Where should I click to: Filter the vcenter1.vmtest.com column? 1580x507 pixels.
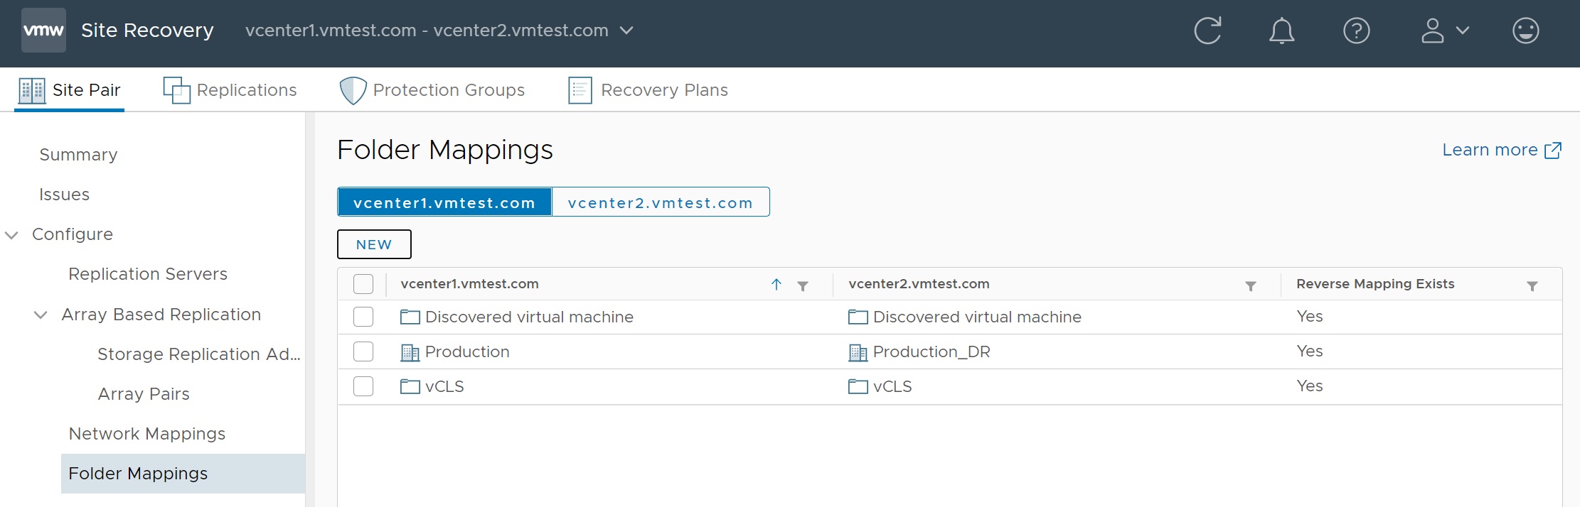pos(803,285)
